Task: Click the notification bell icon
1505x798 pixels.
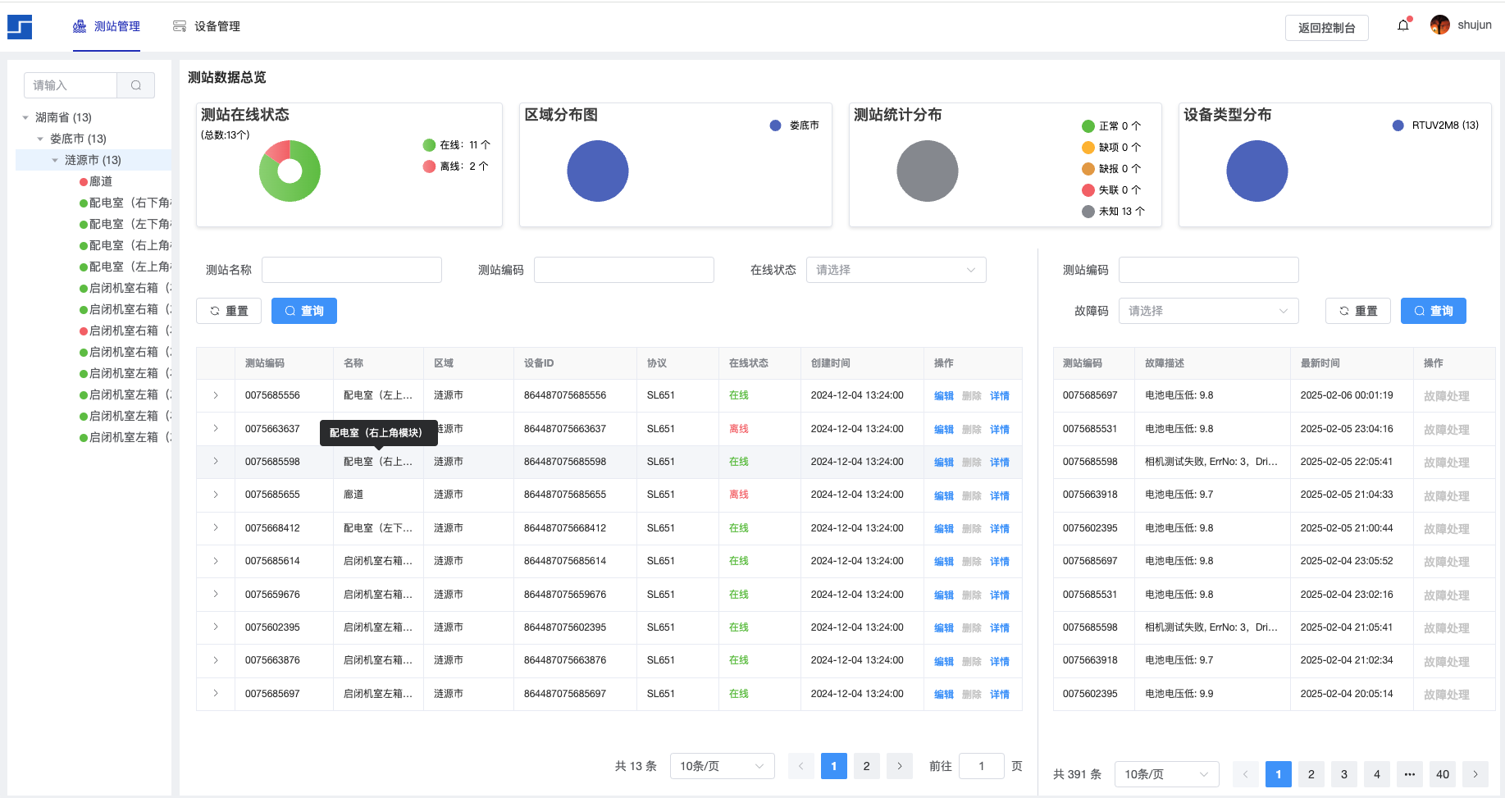Action: pyautogui.click(x=1403, y=25)
